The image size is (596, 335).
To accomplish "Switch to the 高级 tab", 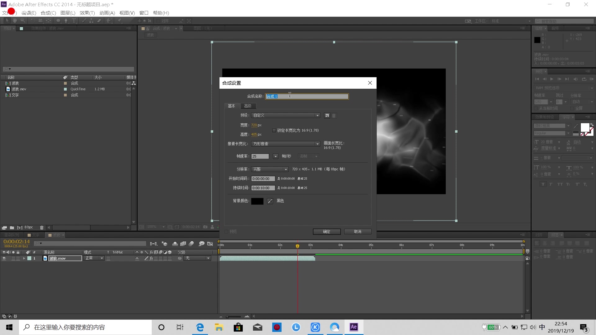I will (247, 106).
